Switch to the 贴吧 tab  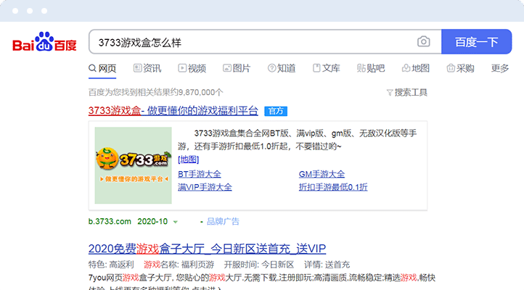[370, 68]
